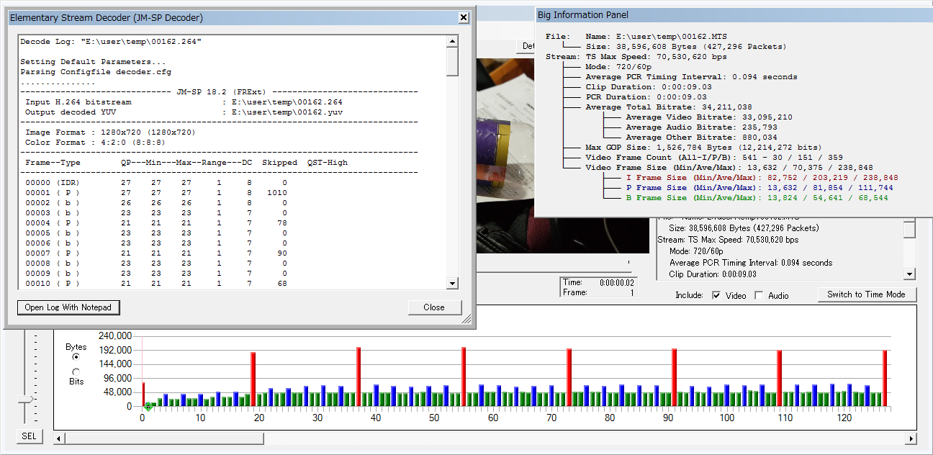Image resolution: width=933 pixels, height=455 pixels.
Task: Open Log With Notepad
Action: (68, 307)
